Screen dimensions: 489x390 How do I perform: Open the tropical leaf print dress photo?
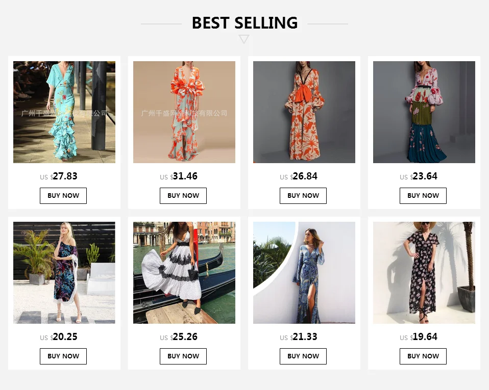click(64, 273)
